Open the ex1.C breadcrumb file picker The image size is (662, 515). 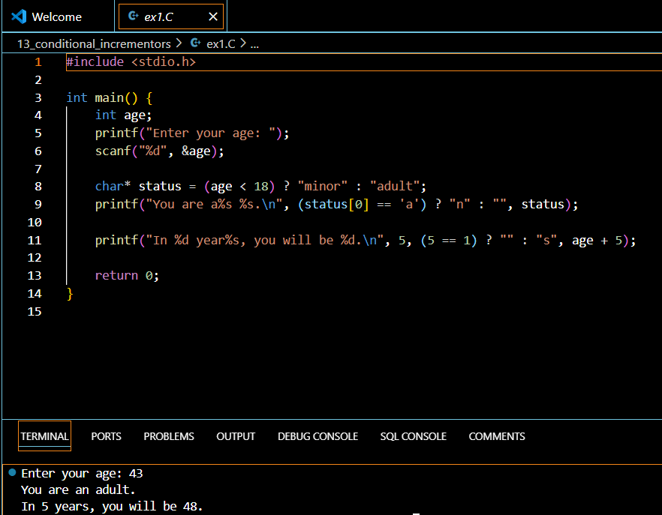click(x=221, y=43)
